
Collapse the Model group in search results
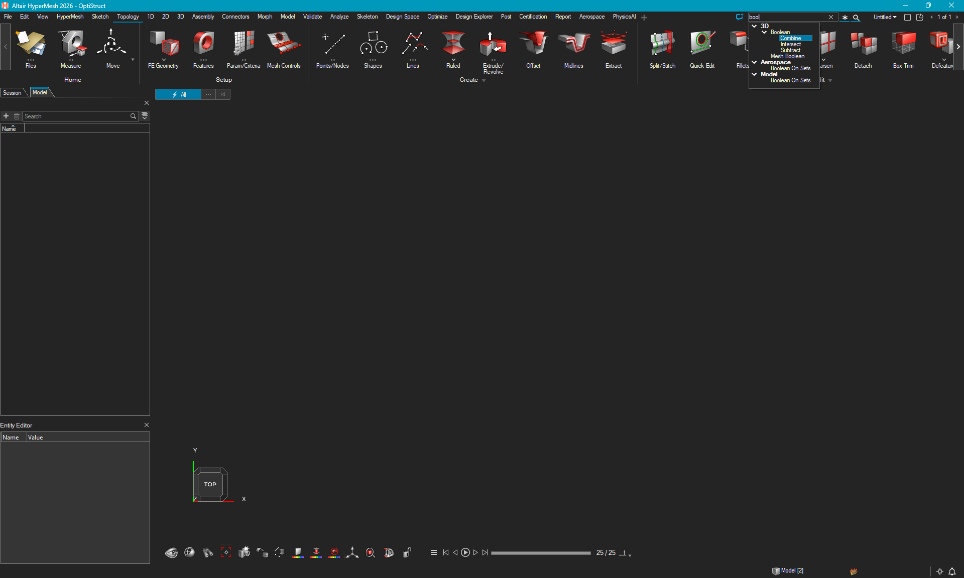(754, 74)
